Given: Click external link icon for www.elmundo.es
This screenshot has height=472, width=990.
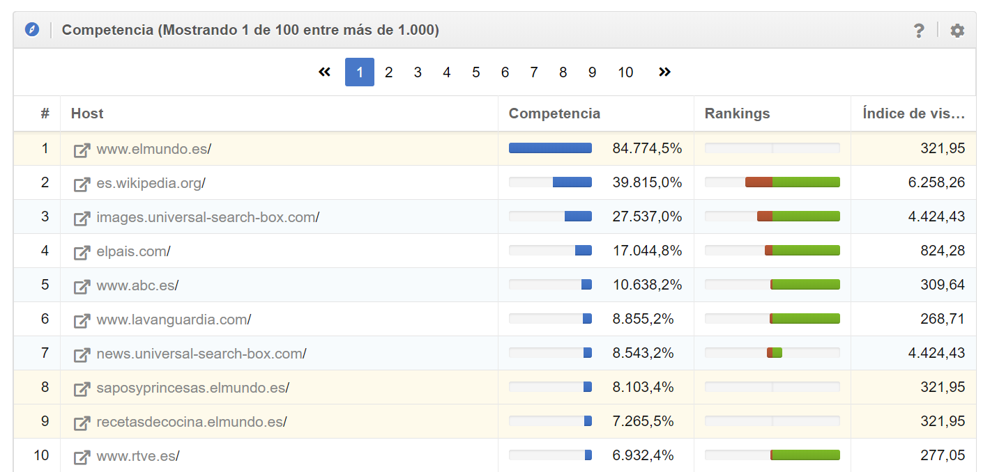Looking at the screenshot, I should tap(82, 150).
